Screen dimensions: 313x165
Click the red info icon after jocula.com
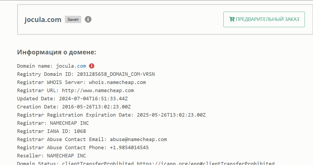coord(92,66)
